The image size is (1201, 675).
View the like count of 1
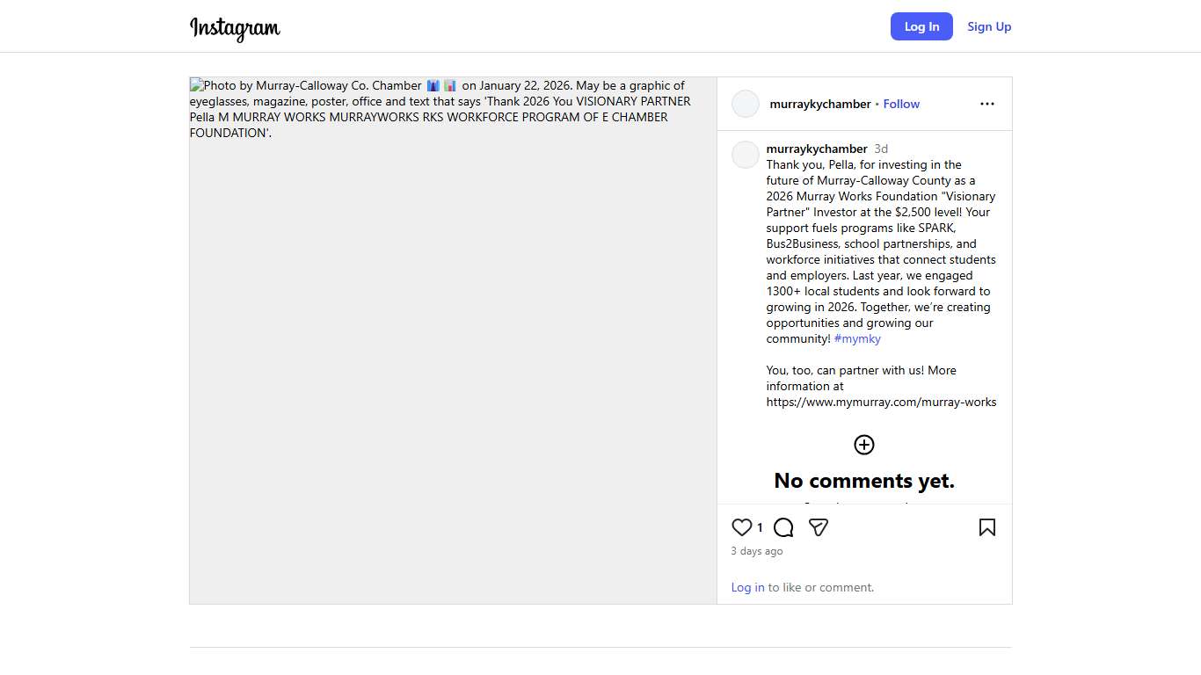pyautogui.click(x=761, y=528)
